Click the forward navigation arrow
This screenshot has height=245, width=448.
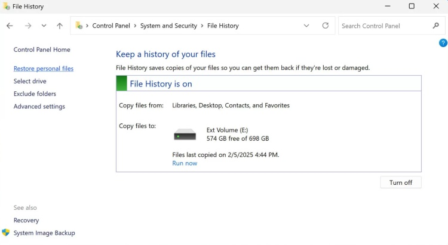28,26
